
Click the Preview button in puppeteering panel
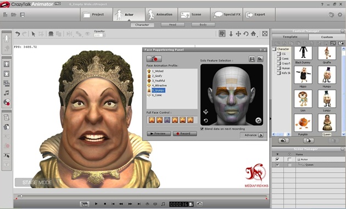coord(159,134)
